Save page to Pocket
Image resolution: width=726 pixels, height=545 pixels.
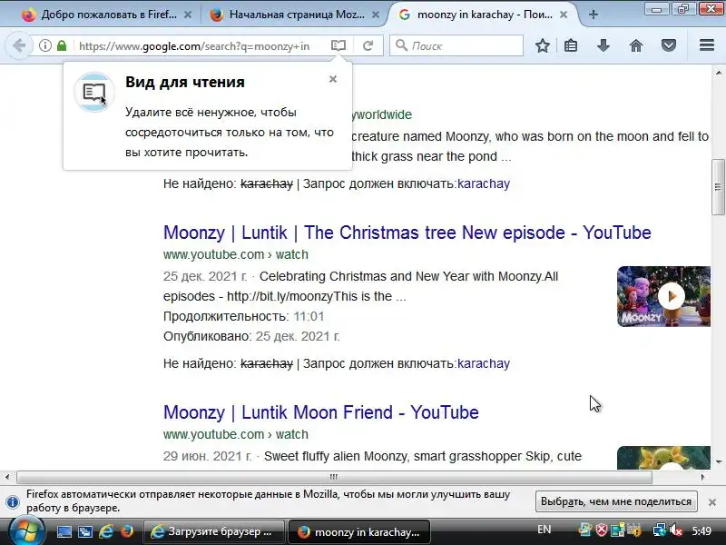[x=669, y=45]
